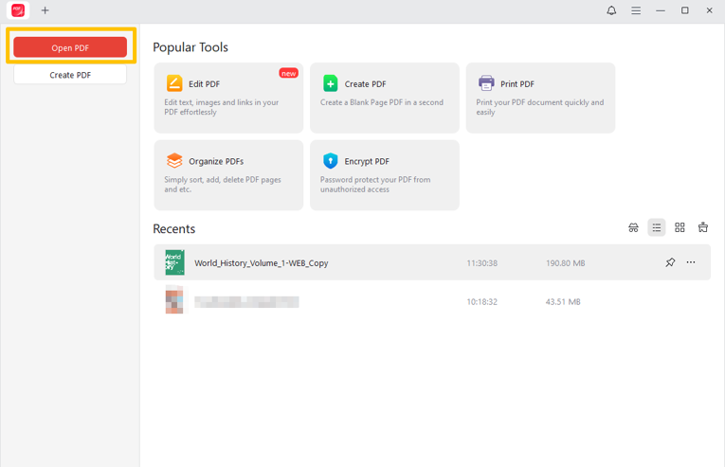The height and width of the screenshot is (467, 725).
Task: Open the blurred recent file at 10:18:32
Action: tap(246, 302)
